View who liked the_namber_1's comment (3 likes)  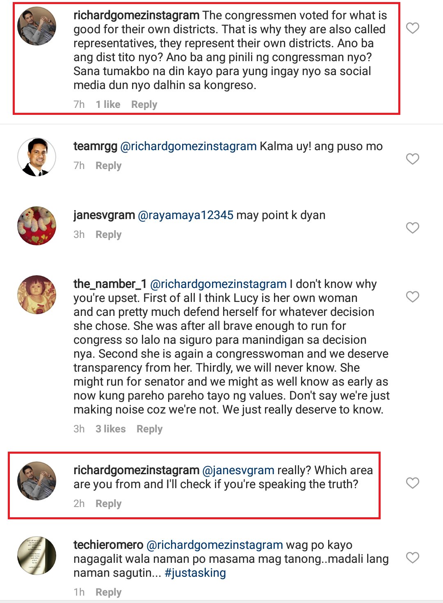click(110, 429)
